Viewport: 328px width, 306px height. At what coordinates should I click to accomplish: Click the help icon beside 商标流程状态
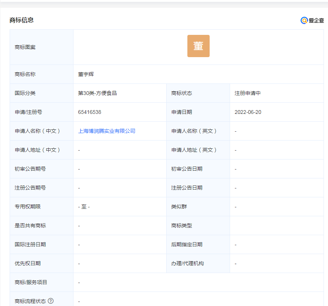click(50, 301)
